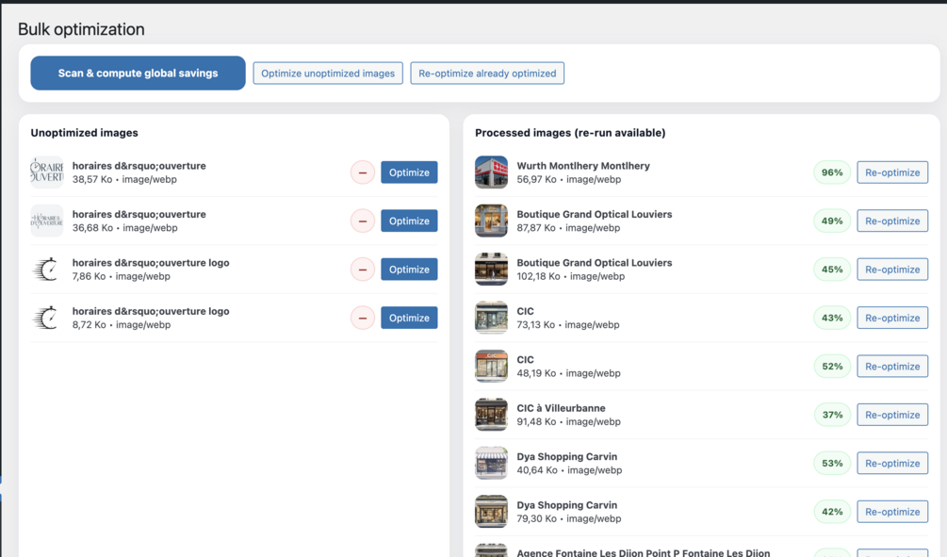Click the Wurth Montlhery Montlhery title
This screenshot has width=947, height=557.
pyautogui.click(x=583, y=166)
